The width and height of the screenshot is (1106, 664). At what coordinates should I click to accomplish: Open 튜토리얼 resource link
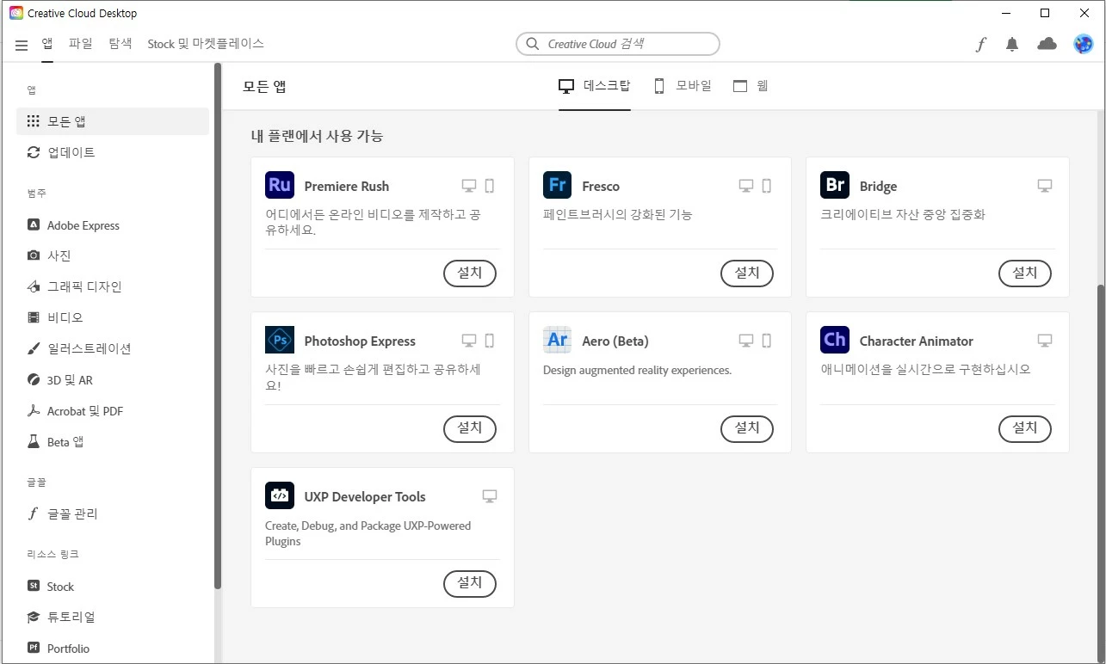113,617
